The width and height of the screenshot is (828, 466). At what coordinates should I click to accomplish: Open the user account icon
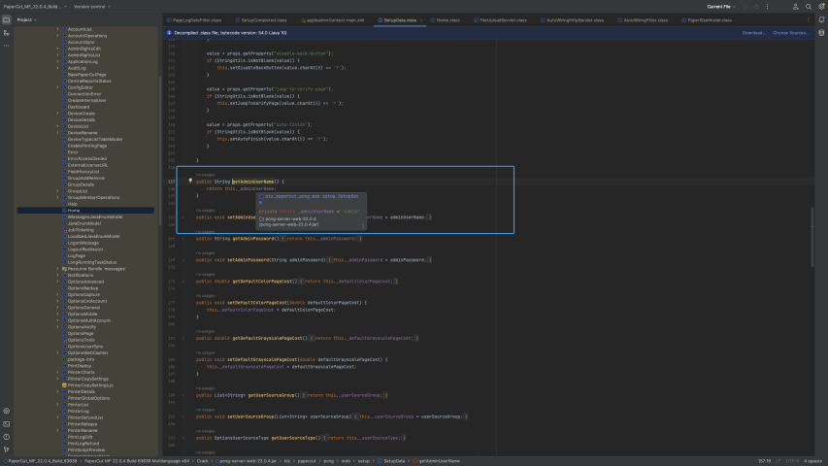[x=795, y=7]
